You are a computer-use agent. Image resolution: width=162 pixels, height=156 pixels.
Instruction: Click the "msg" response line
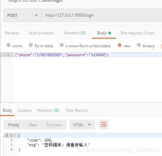point(58,145)
